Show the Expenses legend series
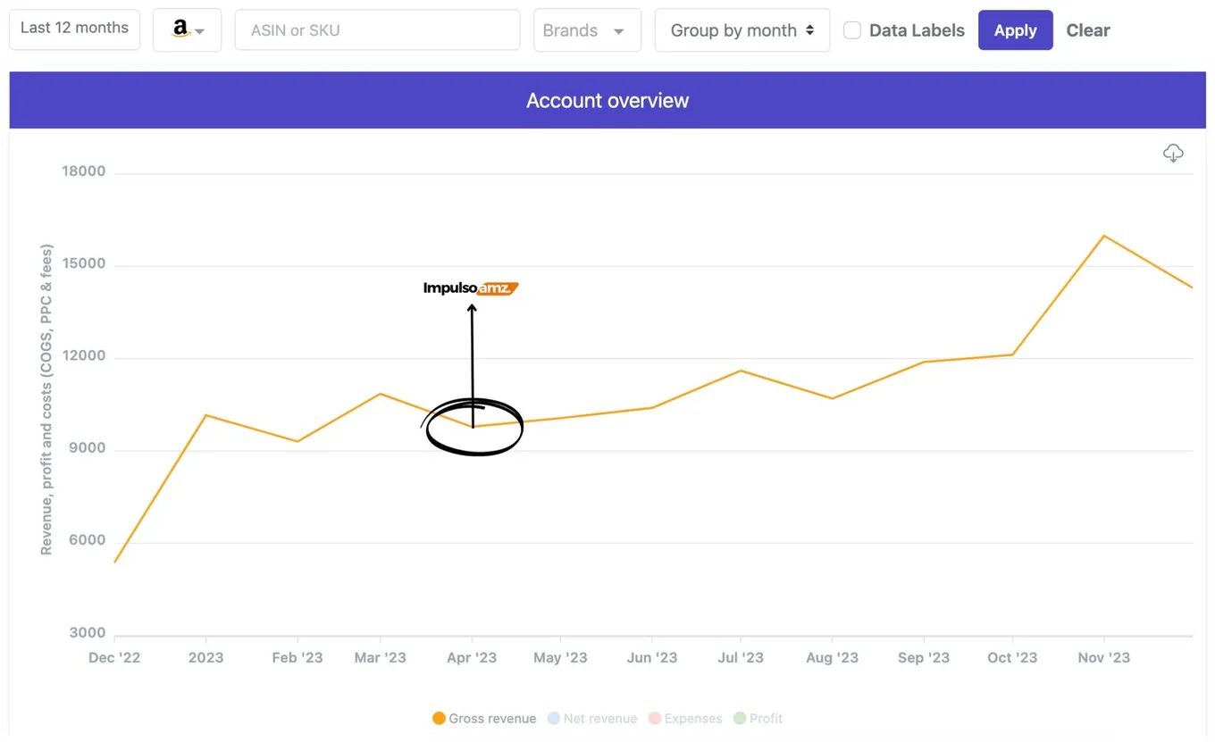Image resolution: width=1215 pixels, height=742 pixels. click(685, 719)
